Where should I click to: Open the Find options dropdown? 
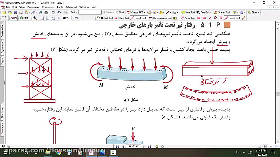[x=74, y=12]
